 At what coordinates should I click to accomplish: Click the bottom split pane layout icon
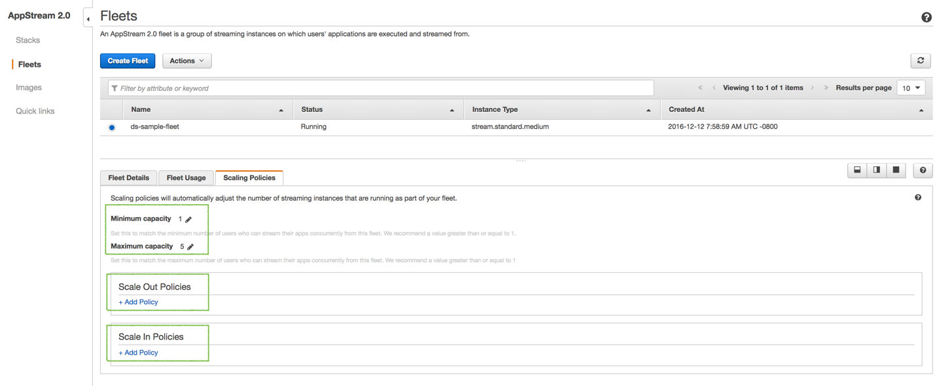tap(857, 170)
